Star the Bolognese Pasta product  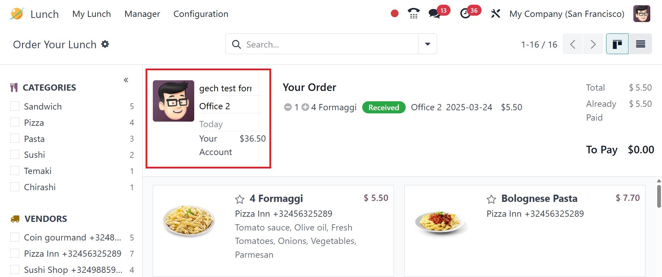491,199
